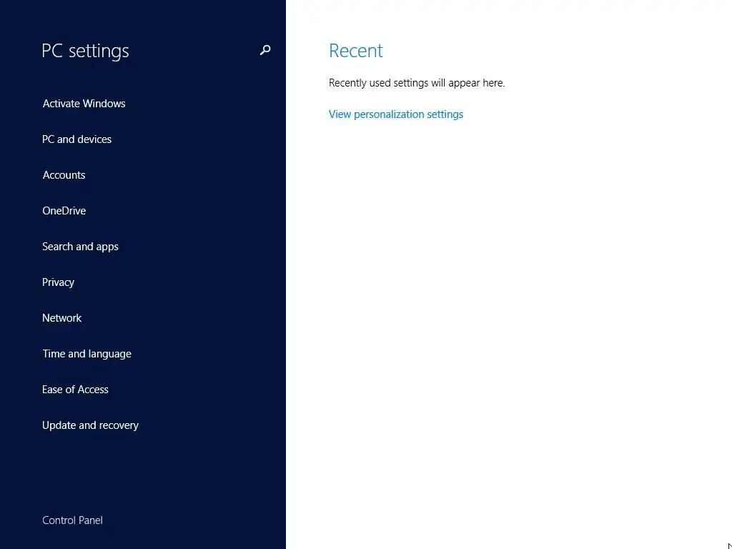This screenshot has height=549, width=732.
Task: Click the search magnifier icon
Action: coord(265,50)
